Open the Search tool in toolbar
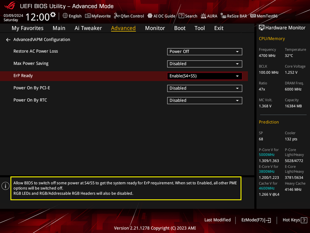310x233 pixels. (188, 16)
